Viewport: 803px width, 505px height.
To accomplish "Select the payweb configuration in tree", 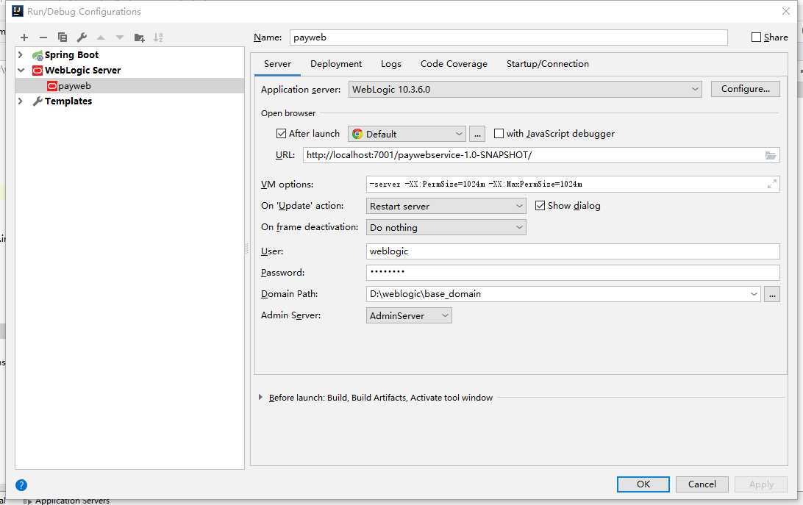I will coord(129,85).
